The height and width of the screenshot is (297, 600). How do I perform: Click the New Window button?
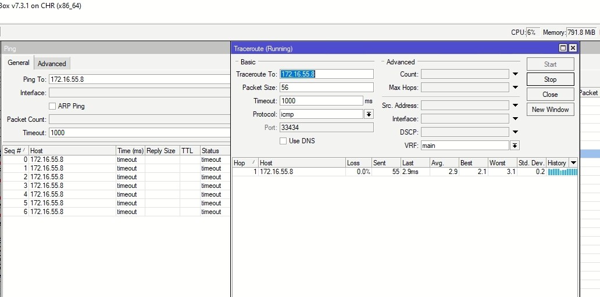pyautogui.click(x=550, y=109)
